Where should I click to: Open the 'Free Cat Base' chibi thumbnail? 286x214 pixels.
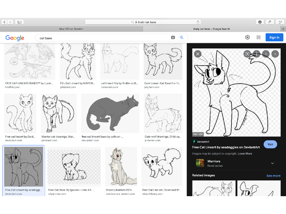tap(74, 166)
